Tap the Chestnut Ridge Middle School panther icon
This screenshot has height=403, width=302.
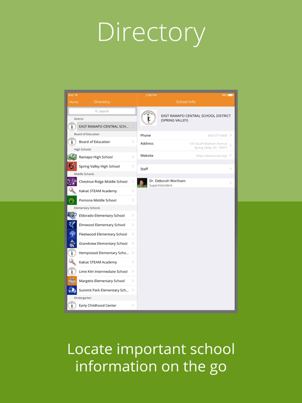click(x=72, y=182)
